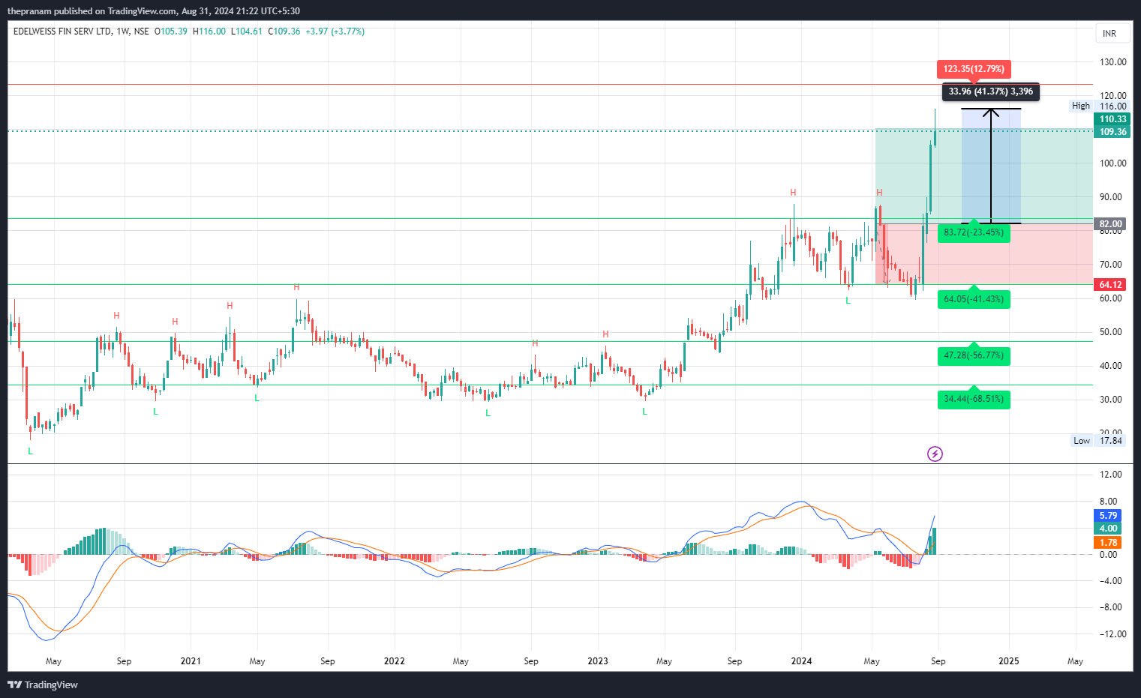This screenshot has width=1141, height=698.
Task: Click the High 116.00 price scale label
Action: [x=1099, y=106]
